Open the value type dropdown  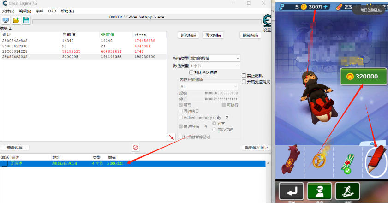pos(215,66)
